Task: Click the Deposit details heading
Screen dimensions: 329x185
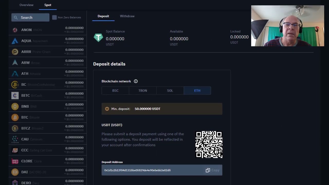Action: (x=109, y=64)
